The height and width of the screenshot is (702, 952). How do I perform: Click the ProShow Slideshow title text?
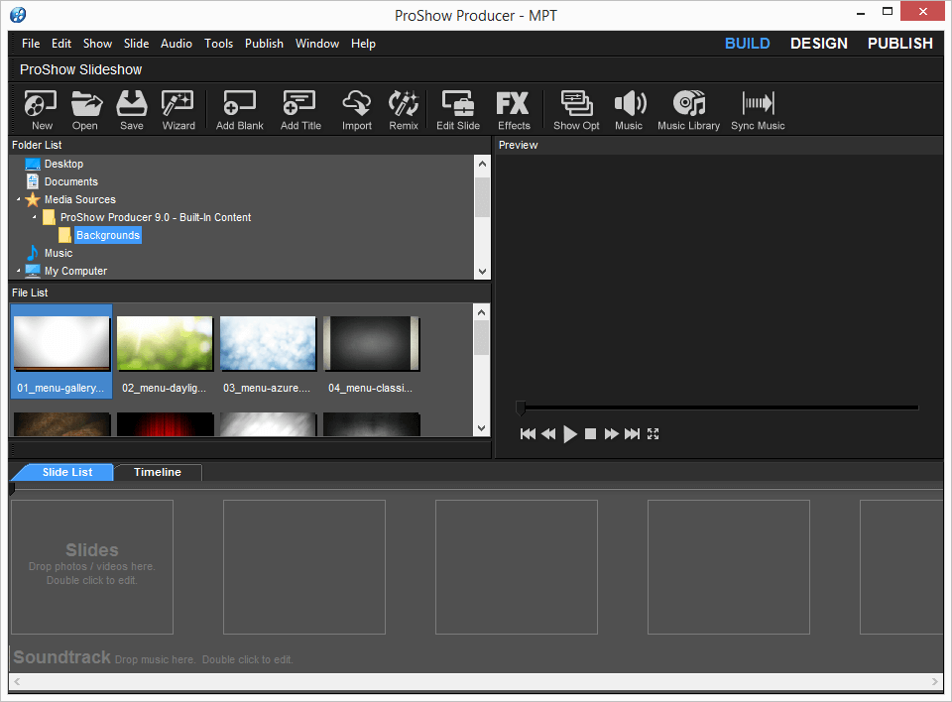[x=80, y=69]
